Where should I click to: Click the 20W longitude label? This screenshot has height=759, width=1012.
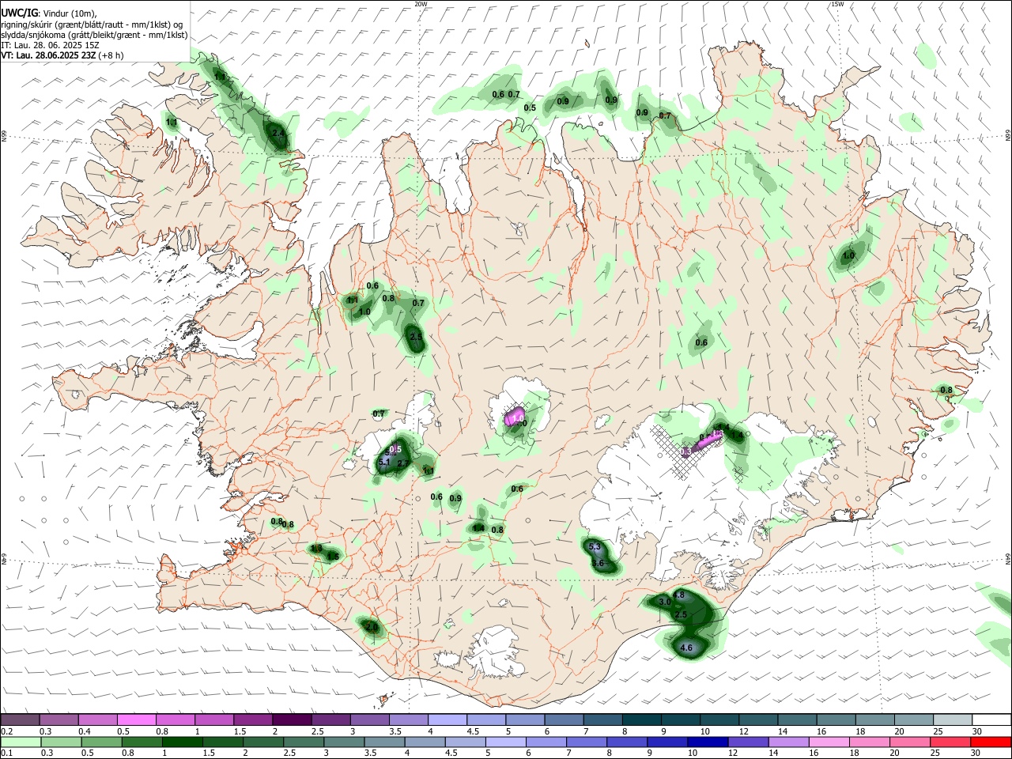point(421,4)
